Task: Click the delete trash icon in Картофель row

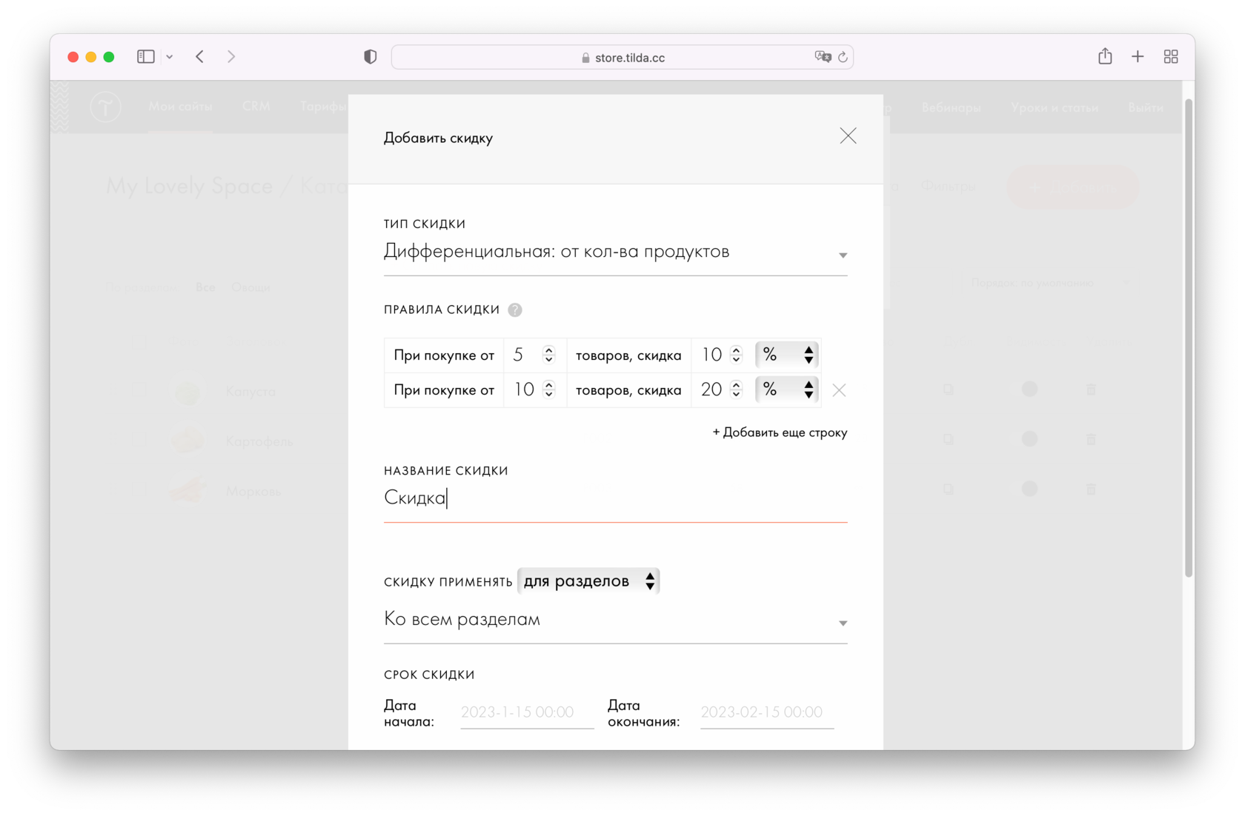Action: [1091, 439]
